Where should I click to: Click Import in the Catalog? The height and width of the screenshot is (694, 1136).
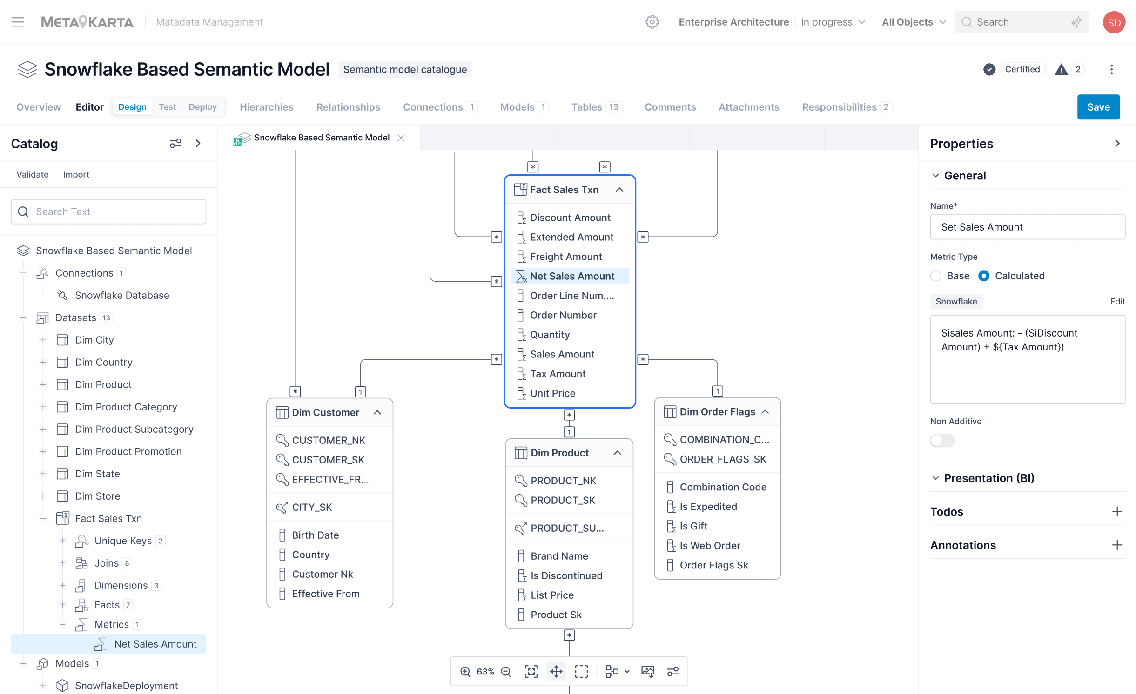point(76,174)
